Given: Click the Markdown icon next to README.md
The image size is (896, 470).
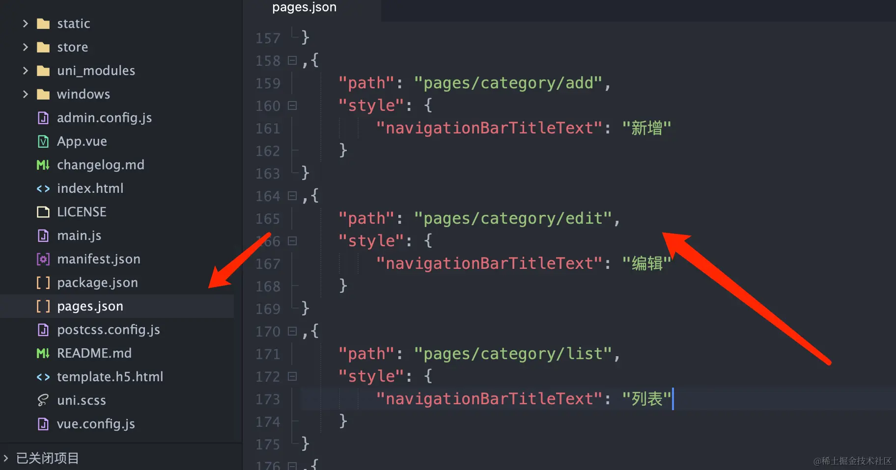Looking at the screenshot, I should coord(43,353).
